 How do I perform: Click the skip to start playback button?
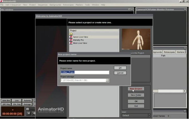click(x=29, y=113)
